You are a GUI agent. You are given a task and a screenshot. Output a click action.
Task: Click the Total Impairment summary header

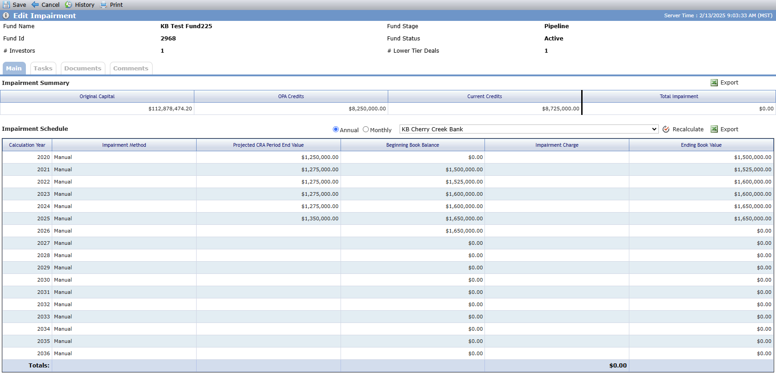point(679,96)
